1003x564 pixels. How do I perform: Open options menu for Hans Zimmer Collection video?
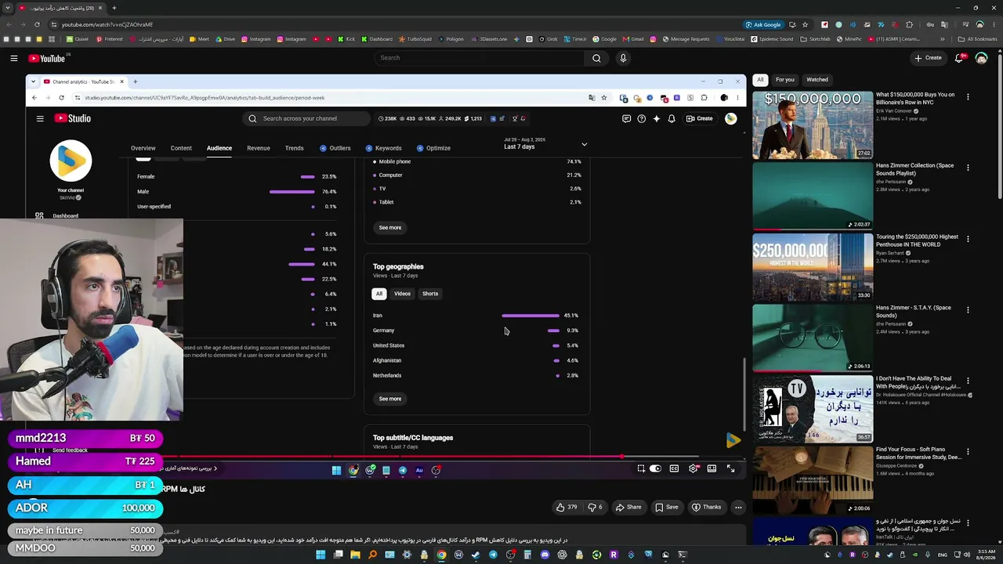tap(968, 168)
